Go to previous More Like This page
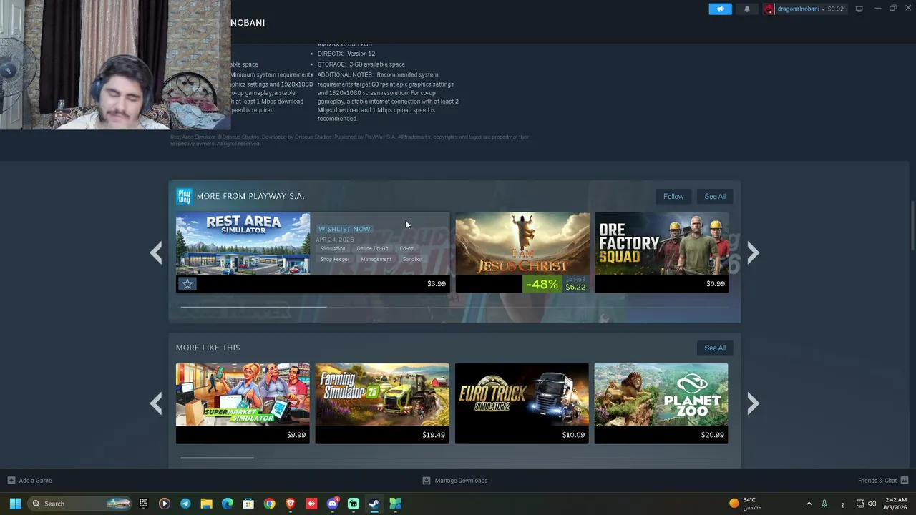916x515 pixels. tap(156, 404)
